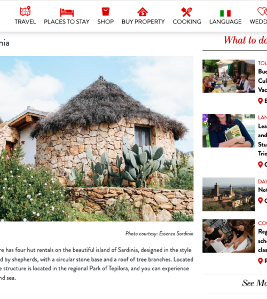The width and height of the screenshot is (267, 299).
Task: Click the Cooking utensils icon
Action: click(186, 12)
